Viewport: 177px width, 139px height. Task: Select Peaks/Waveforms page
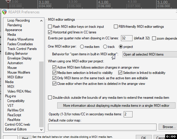(20, 39)
